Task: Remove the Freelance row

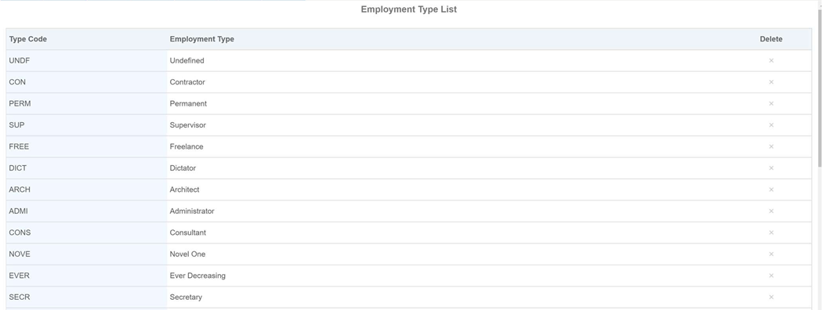Action: point(770,146)
